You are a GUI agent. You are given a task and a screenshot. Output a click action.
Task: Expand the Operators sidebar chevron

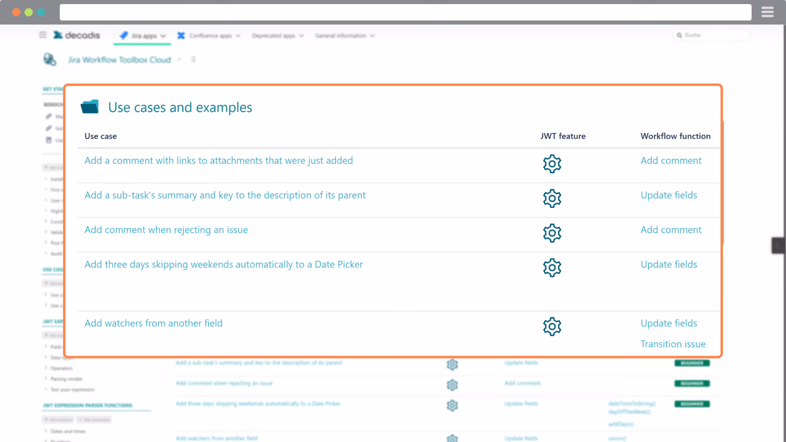coord(46,368)
